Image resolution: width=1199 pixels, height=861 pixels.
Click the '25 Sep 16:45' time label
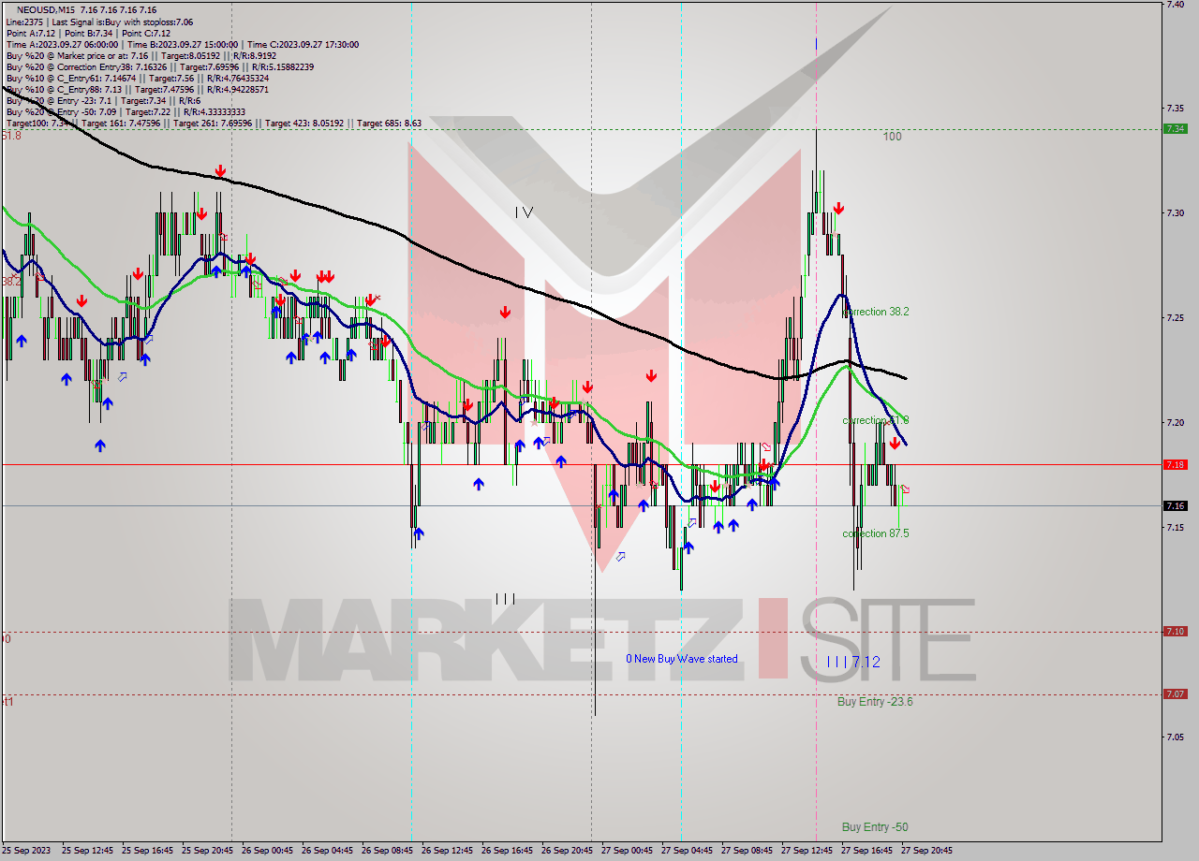[x=148, y=851]
